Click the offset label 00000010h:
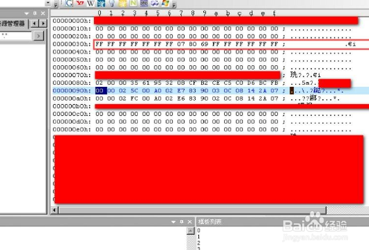The width and height of the screenshot is (369, 250). (72, 28)
